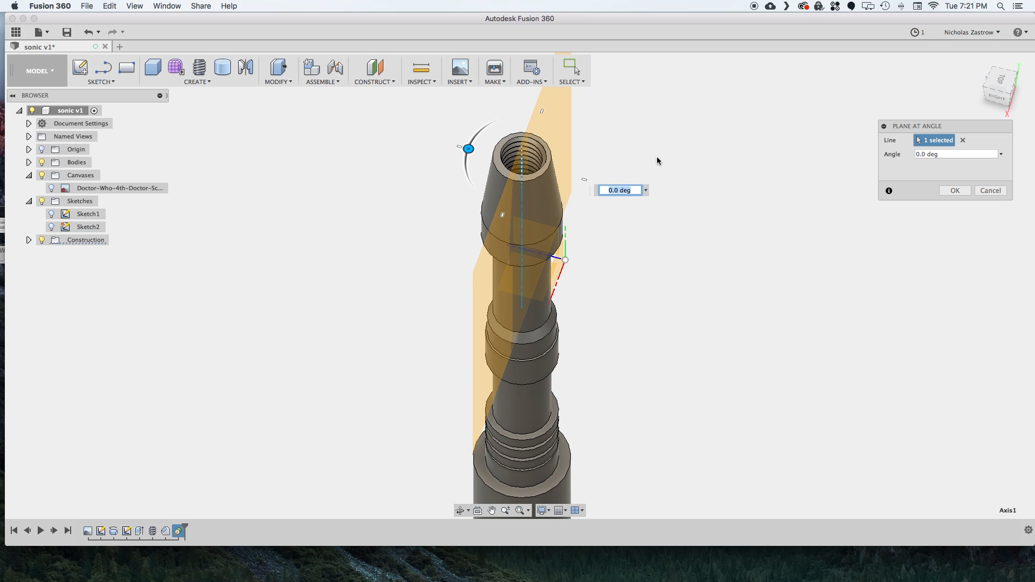Open Nicholas Zastrow account menu

[x=971, y=32]
